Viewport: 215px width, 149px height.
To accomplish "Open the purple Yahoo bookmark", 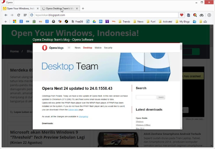I will click(x=107, y=21).
